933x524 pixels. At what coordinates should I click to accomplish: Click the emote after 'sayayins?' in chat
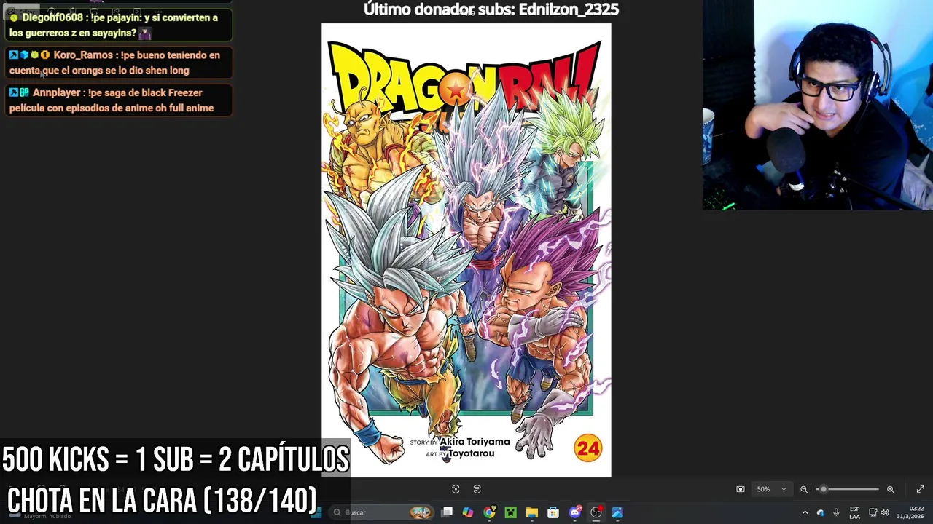[145, 33]
